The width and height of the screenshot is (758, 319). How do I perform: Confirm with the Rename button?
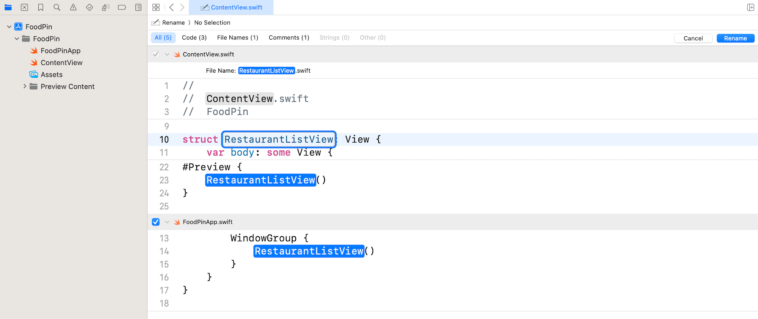coord(735,38)
